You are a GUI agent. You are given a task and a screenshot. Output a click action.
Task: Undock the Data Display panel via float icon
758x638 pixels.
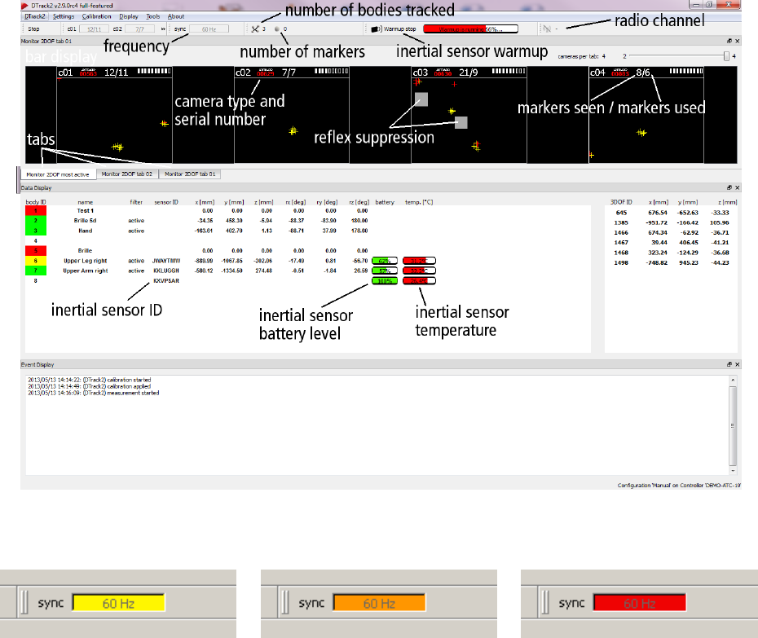click(729, 187)
